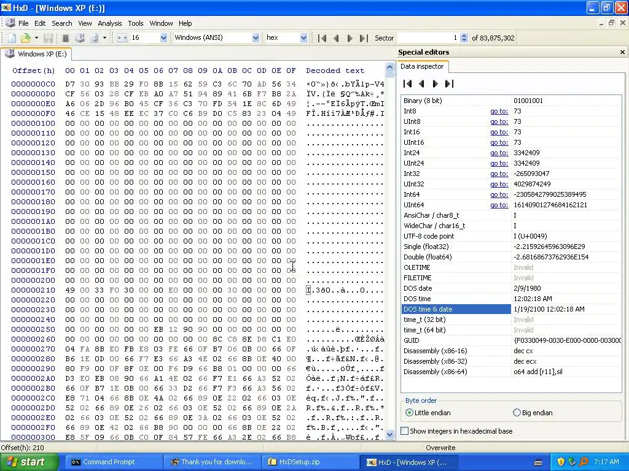
Task: Click the GUID row label
Action: [x=411, y=340]
